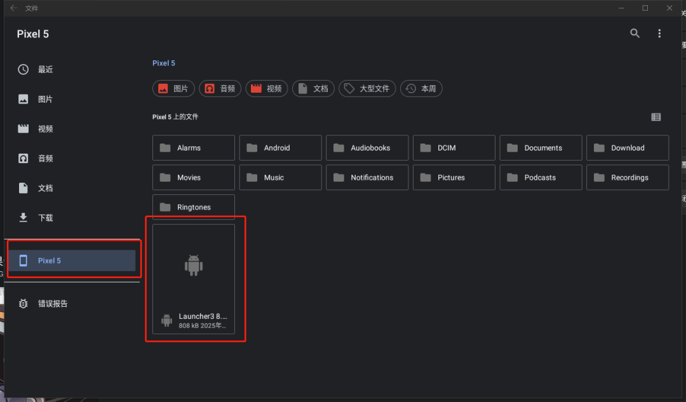686x402 pixels.
Task: Toggle the 音频 filter chip
Action: [220, 89]
